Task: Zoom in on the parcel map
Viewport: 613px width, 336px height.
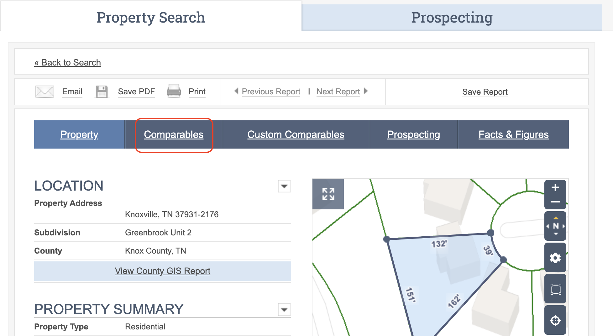Action: coord(555,187)
